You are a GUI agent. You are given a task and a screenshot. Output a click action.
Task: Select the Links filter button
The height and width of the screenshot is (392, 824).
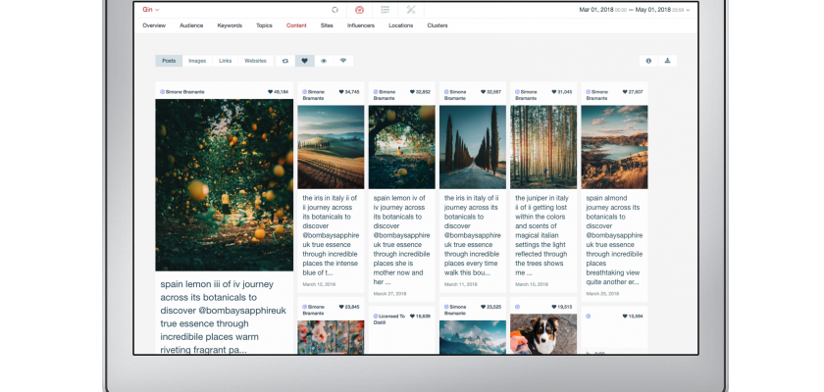[226, 61]
